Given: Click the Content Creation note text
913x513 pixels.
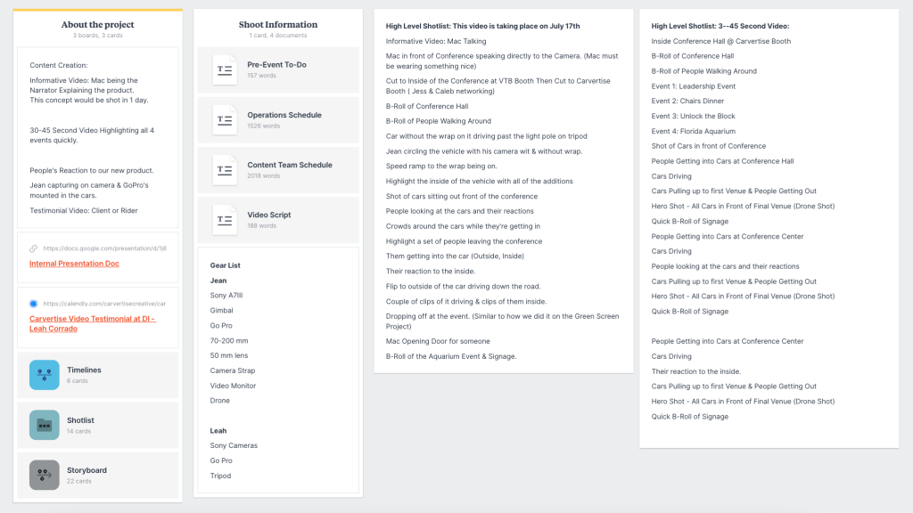Looking at the screenshot, I should point(59,65).
